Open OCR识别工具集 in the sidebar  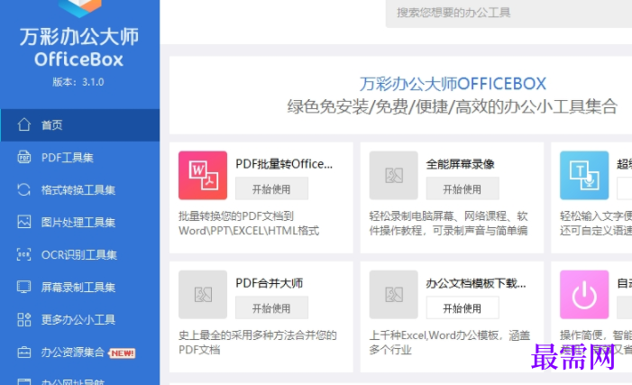[x=80, y=255]
